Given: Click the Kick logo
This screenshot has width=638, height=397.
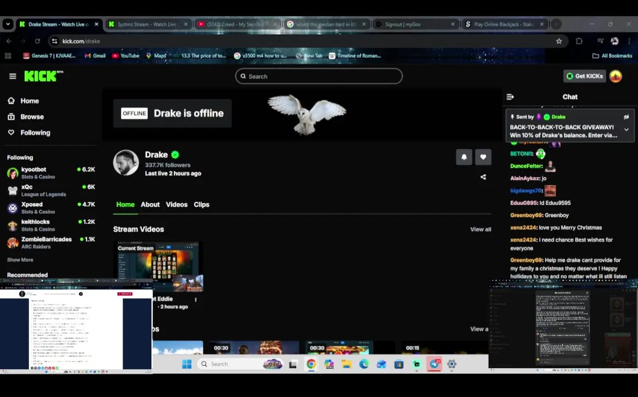Looking at the screenshot, I should click(x=43, y=76).
